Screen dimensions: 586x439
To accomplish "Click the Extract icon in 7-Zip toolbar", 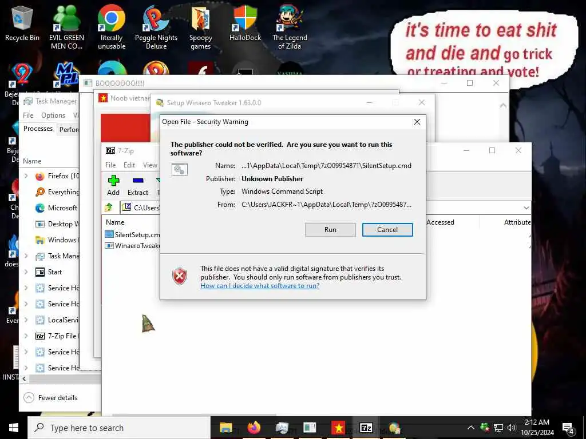I will [x=138, y=186].
